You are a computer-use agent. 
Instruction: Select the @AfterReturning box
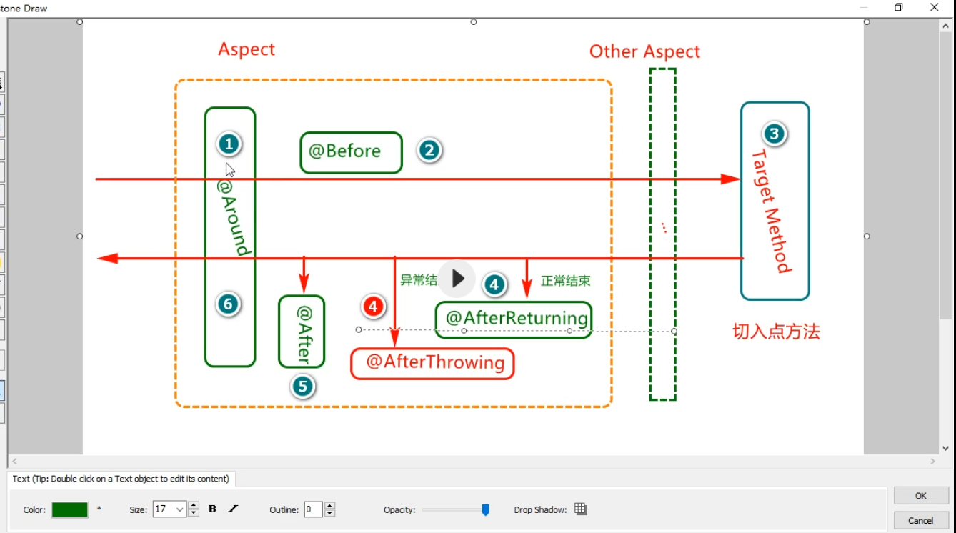[x=514, y=319]
